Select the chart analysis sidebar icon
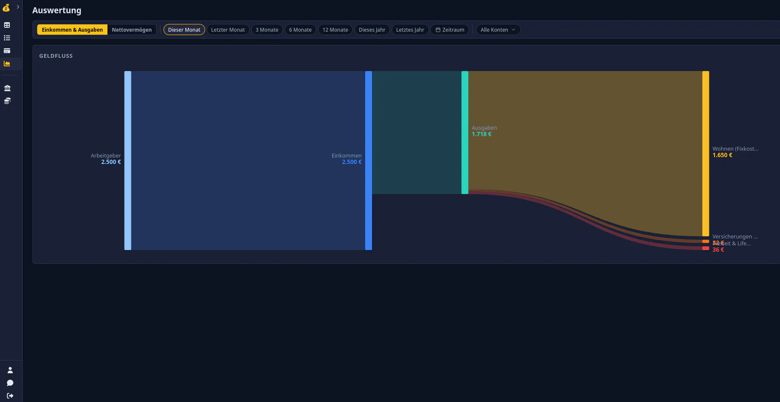Image resolution: width=780 pixels, height=402 pixels. tap(7, 63)
